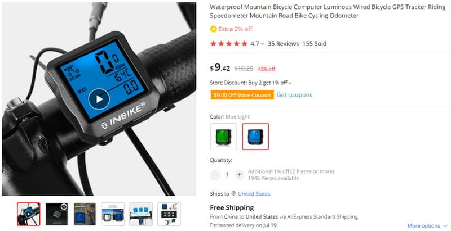Play the product video on main image
Viewport: 451px width, 231px height.
(99, 99)
